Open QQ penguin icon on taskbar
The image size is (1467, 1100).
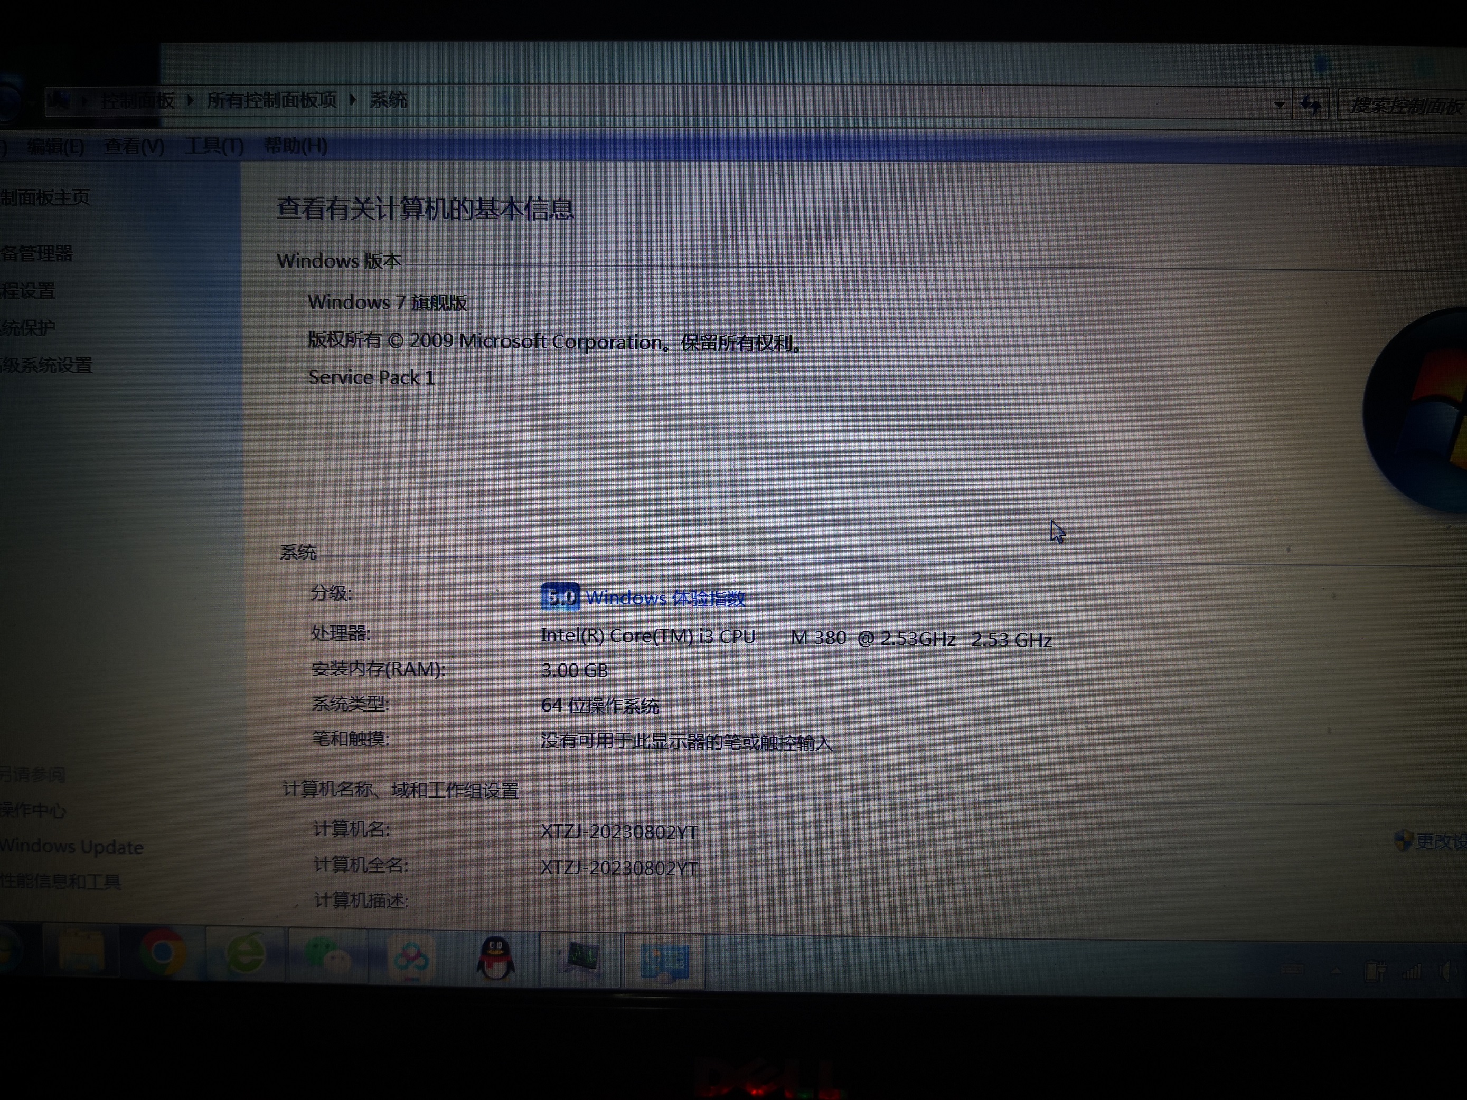495,958
